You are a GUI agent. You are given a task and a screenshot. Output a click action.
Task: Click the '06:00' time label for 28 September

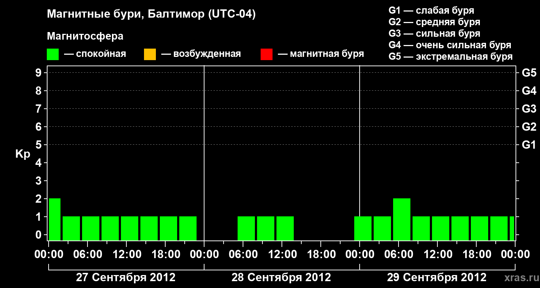point(243,255)
